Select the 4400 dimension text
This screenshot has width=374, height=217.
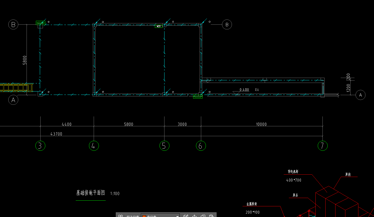coord(67,124)
